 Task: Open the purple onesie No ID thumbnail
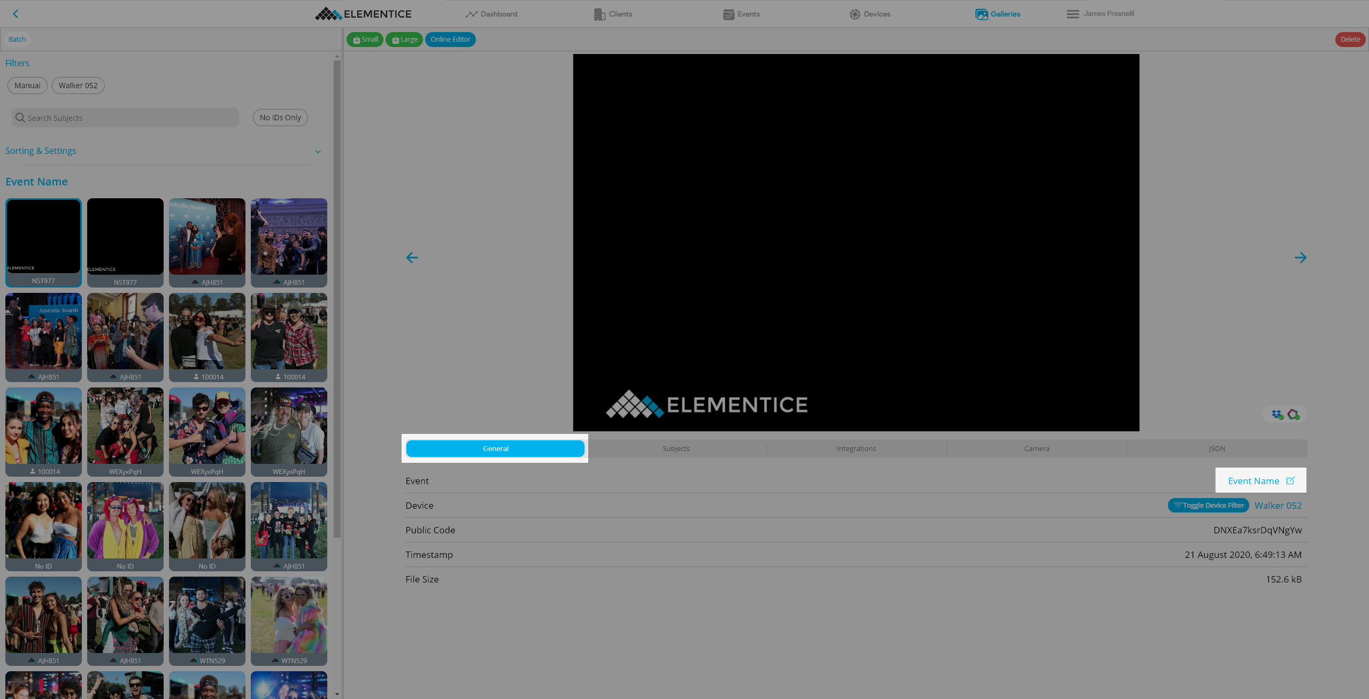pos(125,526)
